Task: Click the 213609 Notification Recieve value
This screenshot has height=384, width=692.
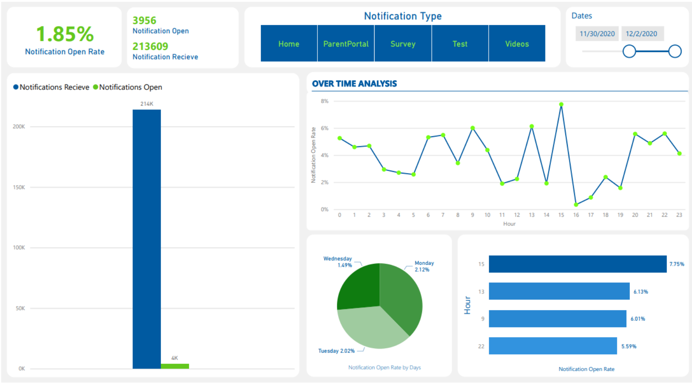Action: pos(150,46)
